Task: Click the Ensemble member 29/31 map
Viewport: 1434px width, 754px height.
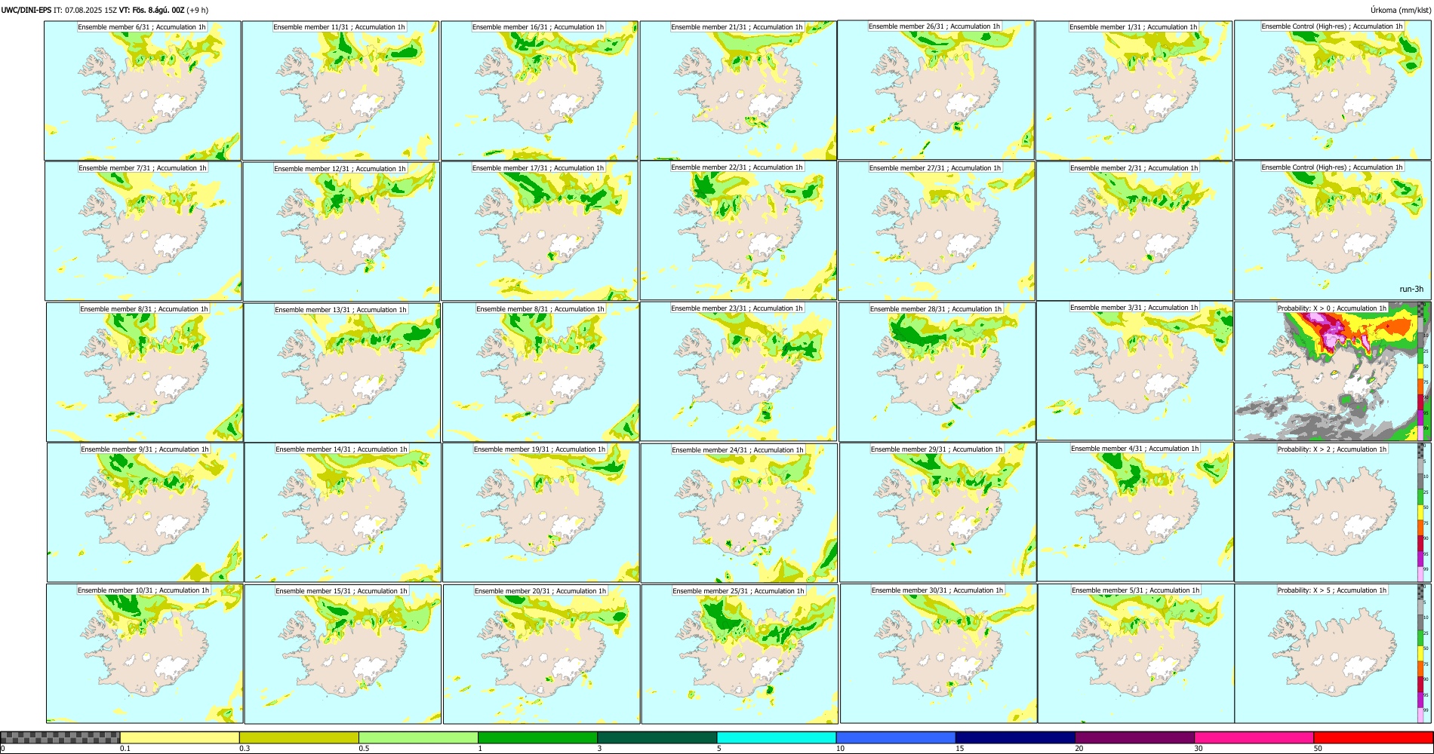Action: (x=938, y=512)
